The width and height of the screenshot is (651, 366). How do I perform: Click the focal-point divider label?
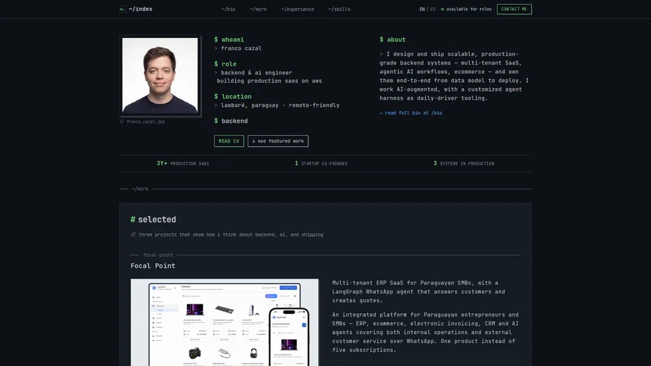pos(158,256)
